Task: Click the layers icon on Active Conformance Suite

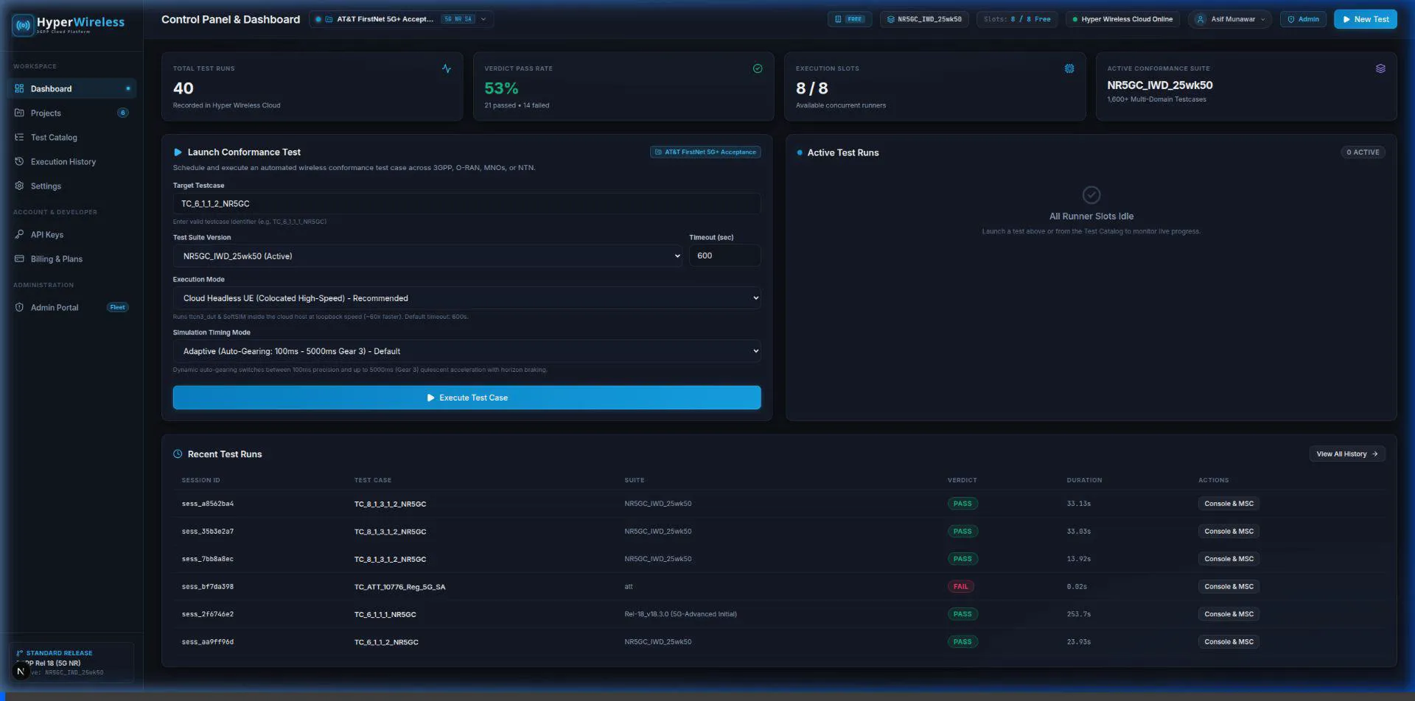Action: coord(1380,68)
